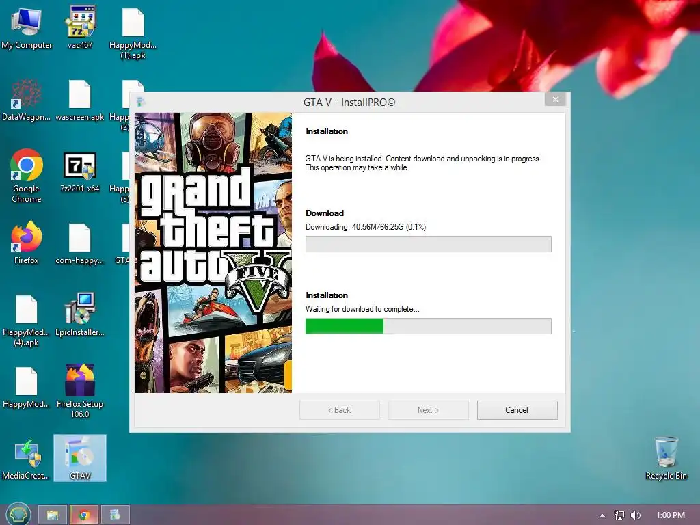Viewport: 700px width, 525px height.
Task: Click the bold Download heading
Action: point(325,213)
